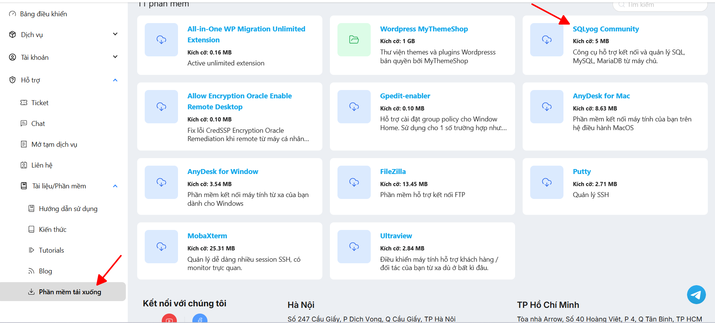
Task: Focus the Tìm kiếm search field
Action: (x=660, y=5)
